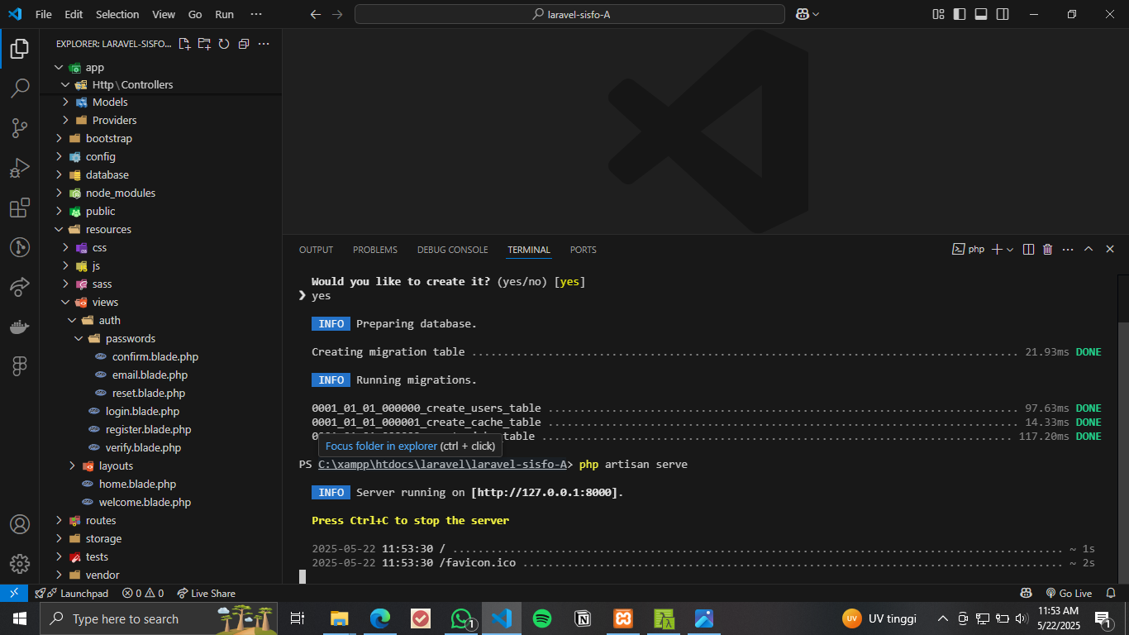Expand the routes folder
Viewport: 1129px width, 635px height.
(101, 520)
